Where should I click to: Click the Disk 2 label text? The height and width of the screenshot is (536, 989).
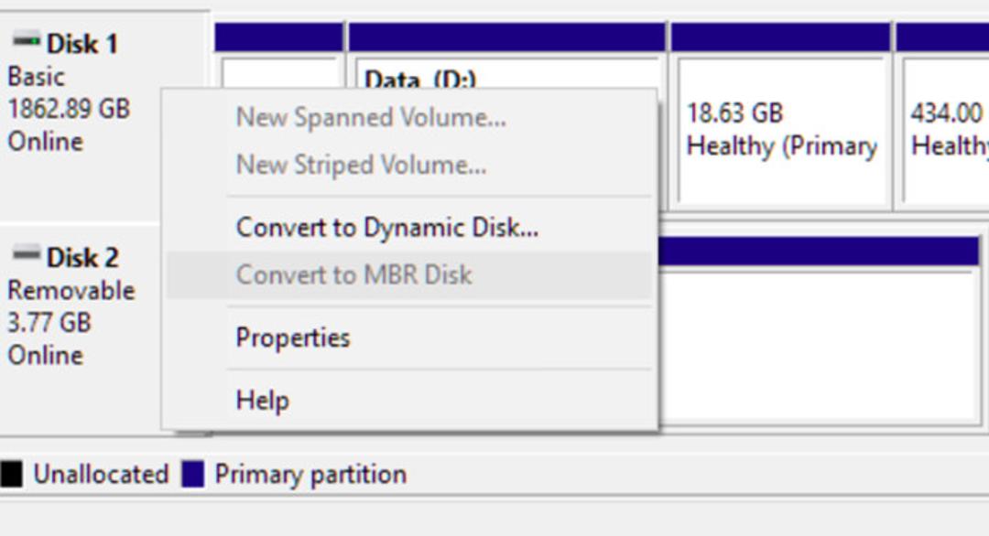pos(82,257)
